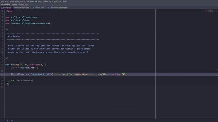The width and height of the screenshot is (218, 122).
Task: Click the warning count indicator showing 2
Action: (x=211, y=11)
